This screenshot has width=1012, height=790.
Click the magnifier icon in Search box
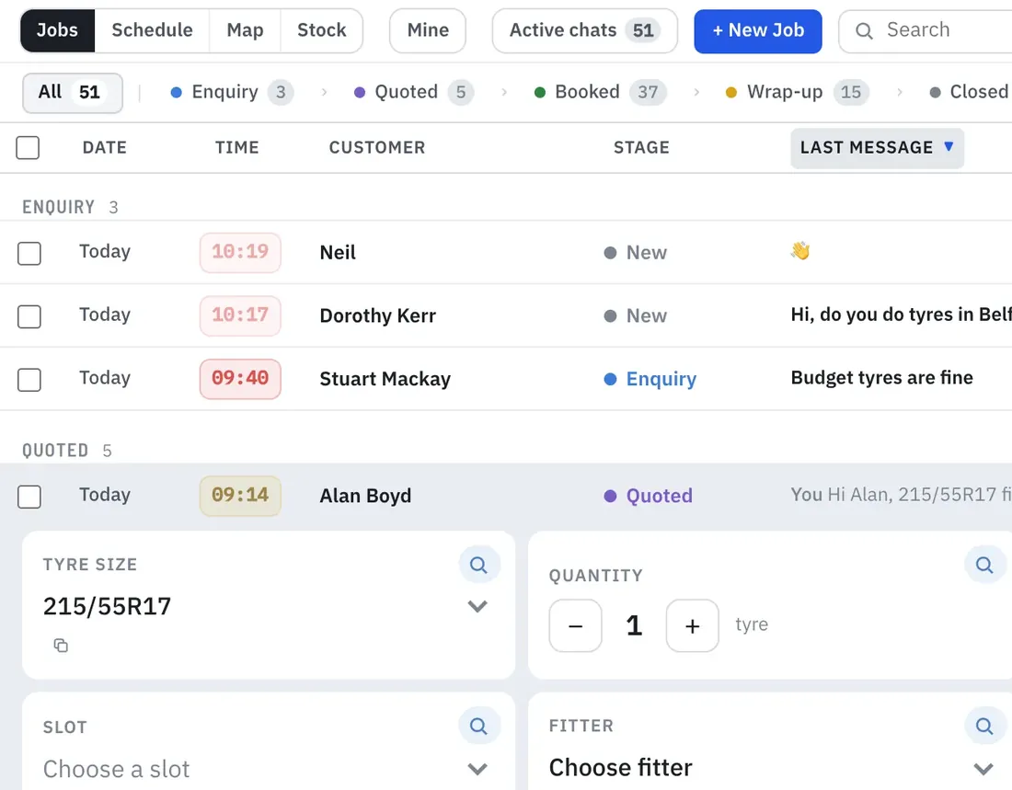864,30
